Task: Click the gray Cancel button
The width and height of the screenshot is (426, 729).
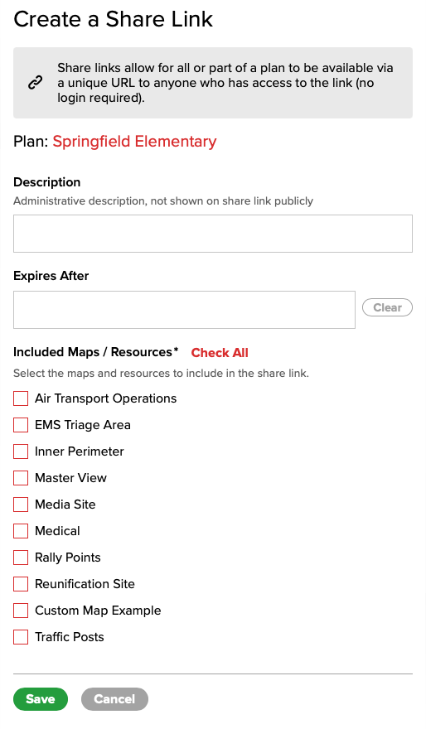Action: click(114, 699)
